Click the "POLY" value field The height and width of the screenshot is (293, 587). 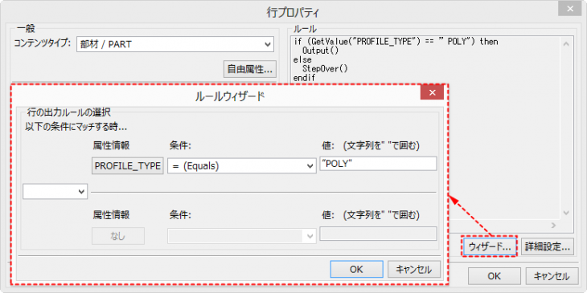coord(378,164)
